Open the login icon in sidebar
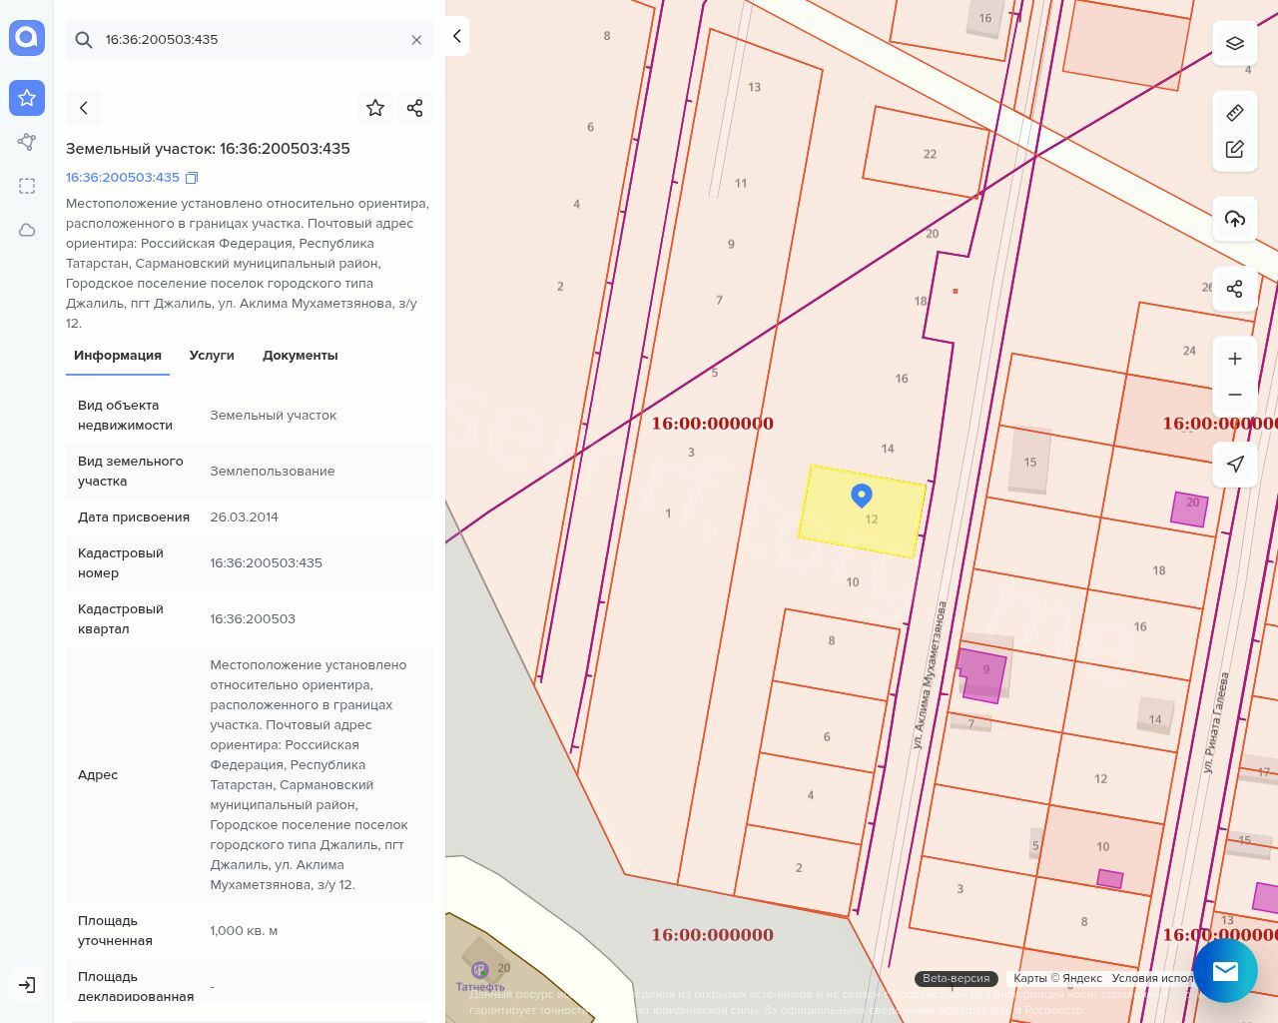Screen dimensions: 1278x1023 tap(27, 985)
